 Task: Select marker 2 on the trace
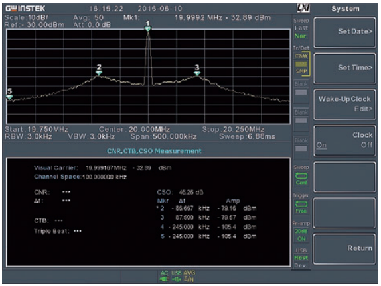point(99,70)
